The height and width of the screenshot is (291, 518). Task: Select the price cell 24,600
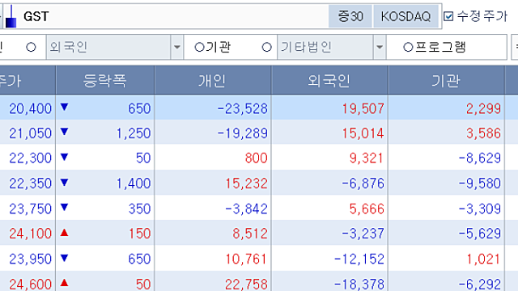click(31, 284)
